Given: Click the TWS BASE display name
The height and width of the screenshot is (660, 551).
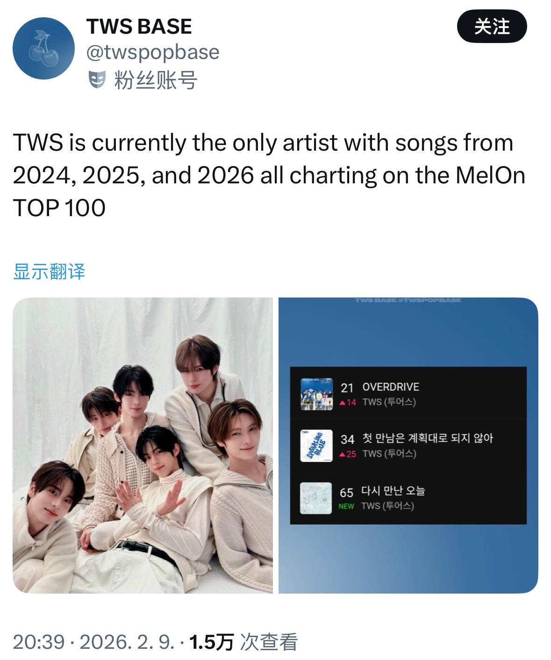Looking at the screenshot, I should (139, 27).
